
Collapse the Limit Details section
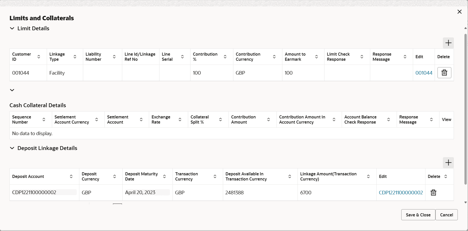point(12,28)
